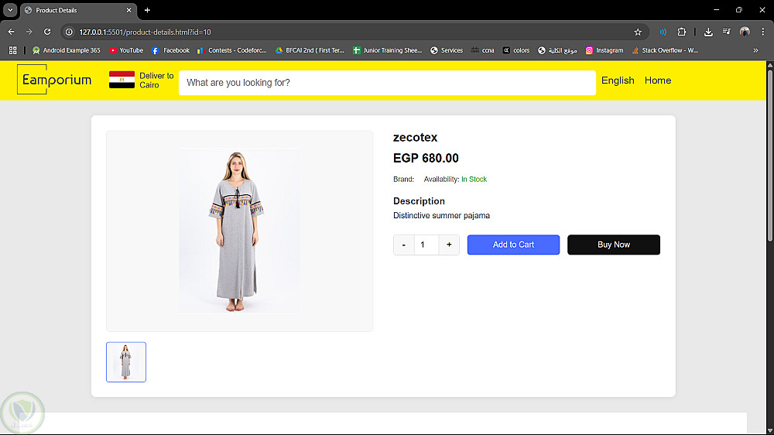Viewport: 774px width, 435px height.
Task: Reload the product details page
Action: point(47,32)
